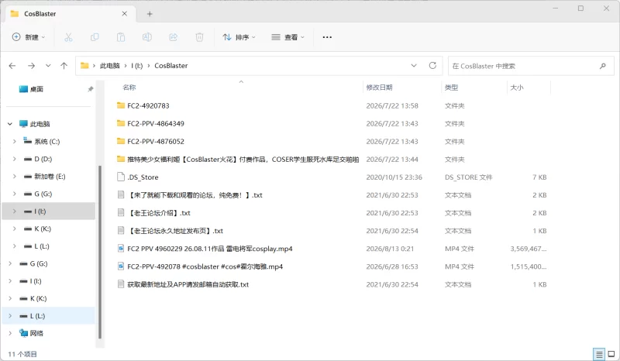The width and height of the screenshot is (620, 361).
Task: Click icon of the 雷电将军cosplay.mp4 file
Action: tap(121, 249)
